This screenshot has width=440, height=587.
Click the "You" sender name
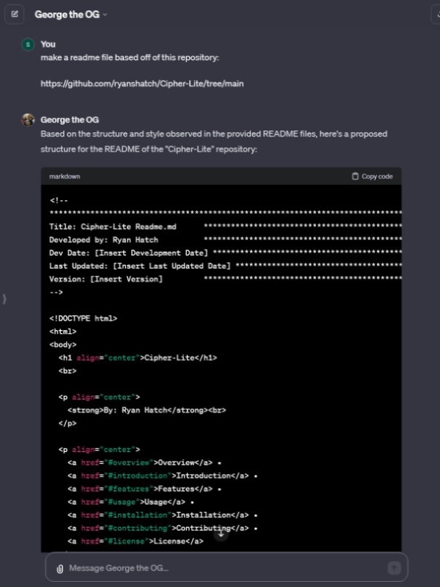click(x=48, y=44)
